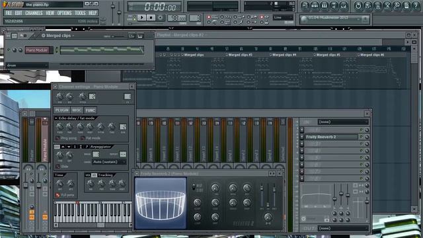Image resolution: width=423 pixels, height=238 pixels.
Task: Toggle the Fruity Reeverb 2 slot enable LED
Action: [361, 137]
